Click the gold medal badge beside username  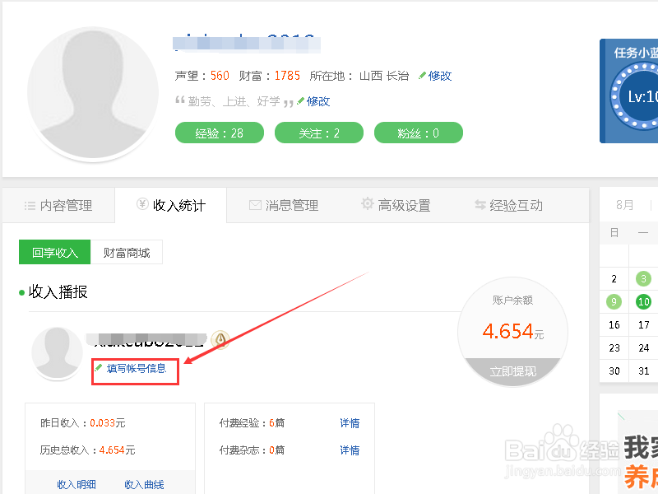click(x=220, y=339)
